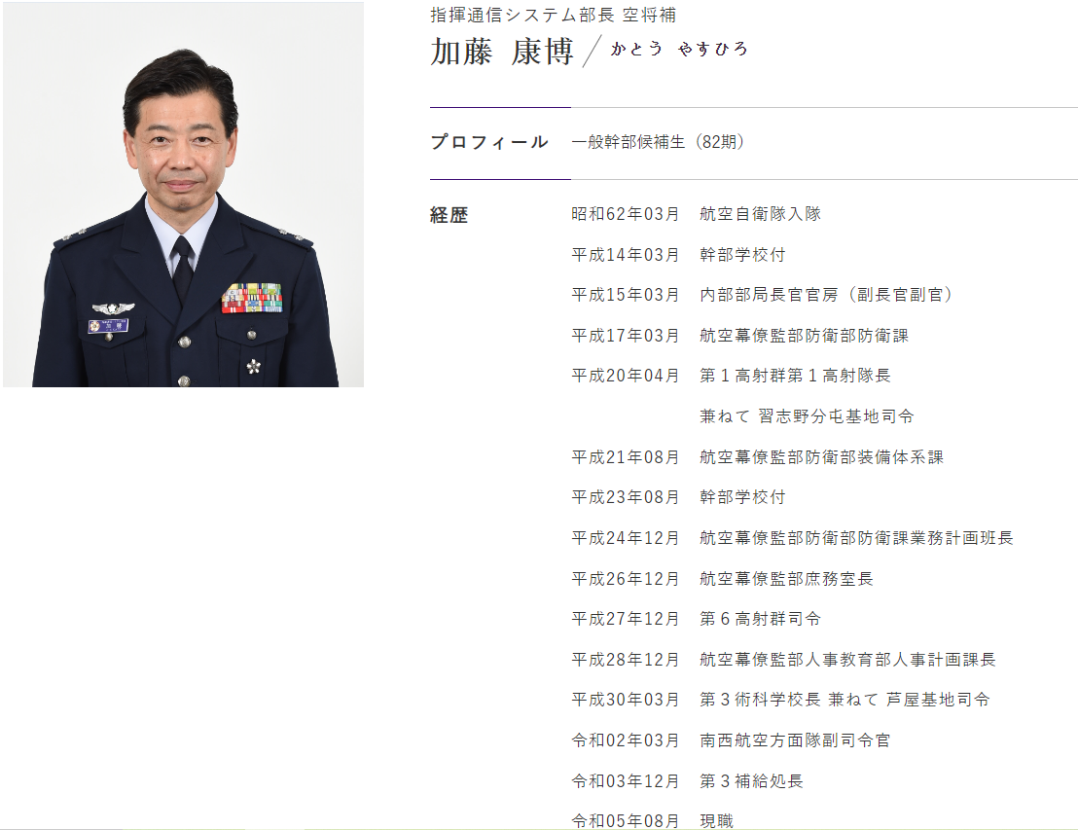The image size is (1078, 830).
Task: Click the entry 航空幕僚監部庶務室長
Action: click(786, 579)
